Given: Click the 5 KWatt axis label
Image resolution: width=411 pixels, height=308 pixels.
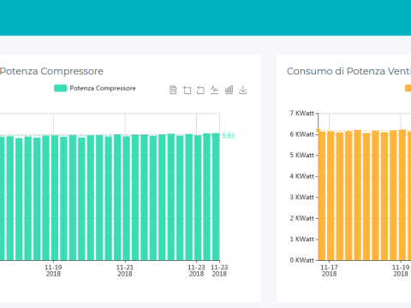Looking at the screenshot, I should pyautogui.click(x=302, y=155).
